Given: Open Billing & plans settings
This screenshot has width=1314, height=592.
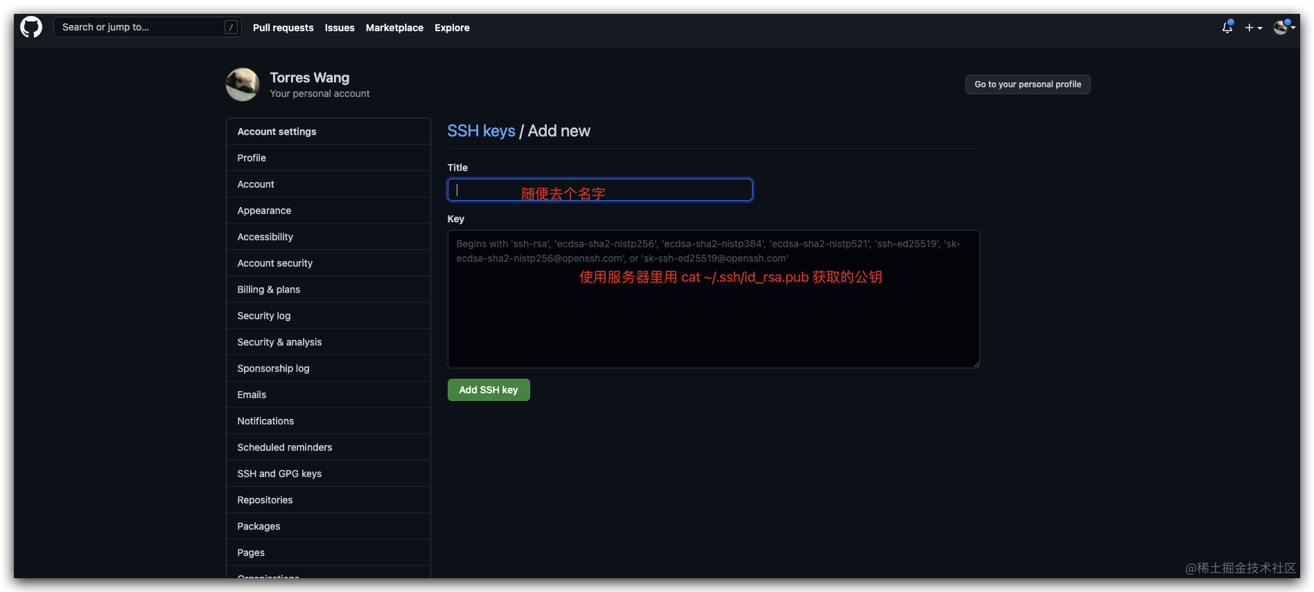Looking at the screenshot, I should tap(328, 289).
